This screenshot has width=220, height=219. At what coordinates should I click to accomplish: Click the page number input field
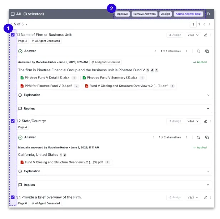click(x=193, y=24)
